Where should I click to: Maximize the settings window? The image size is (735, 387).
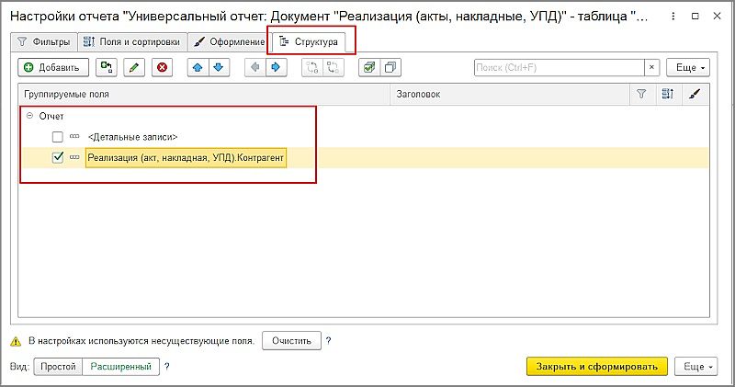pos(695,16)
